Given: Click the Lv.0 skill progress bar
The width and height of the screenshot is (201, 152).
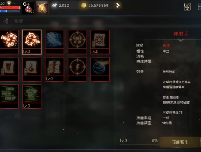Looking at the screenshot, I should 139,142.
